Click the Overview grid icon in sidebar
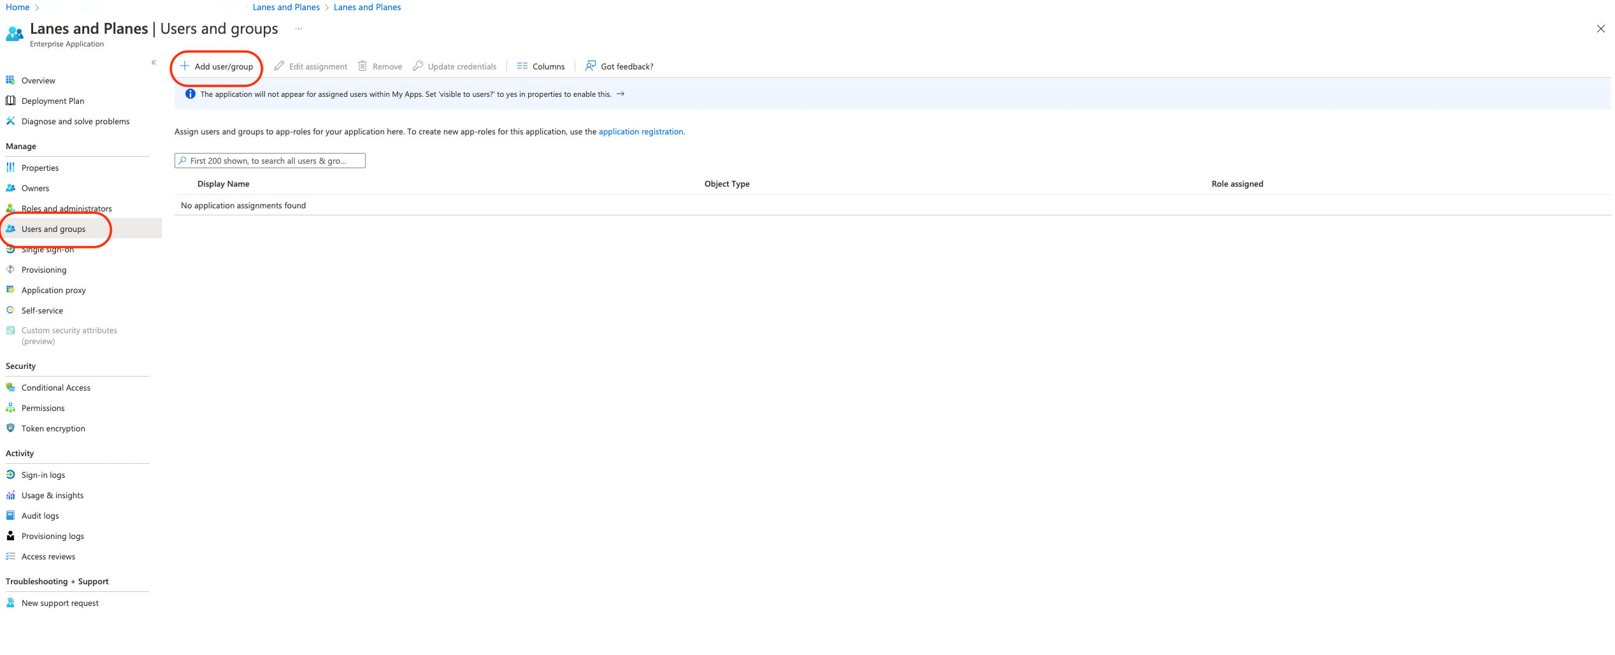1615x655 pixels. pyautogui.click(x=10, y=80)
